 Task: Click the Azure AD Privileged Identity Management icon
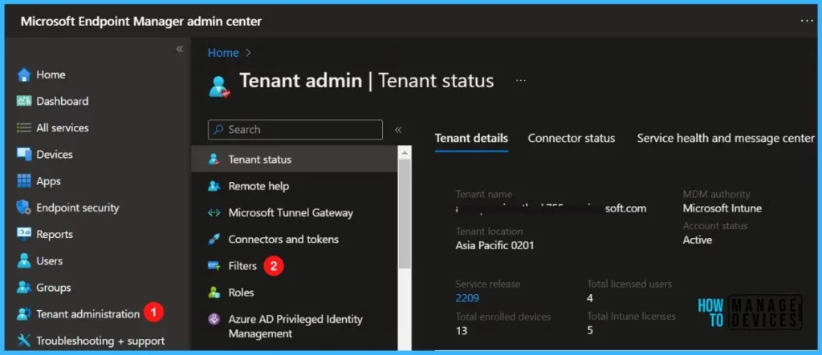214,320
